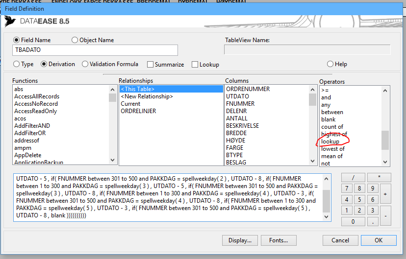Select the 'lookup' operator
Image resolution: width=406 pixels, height=259 pixels.
[x=330, y=141]
